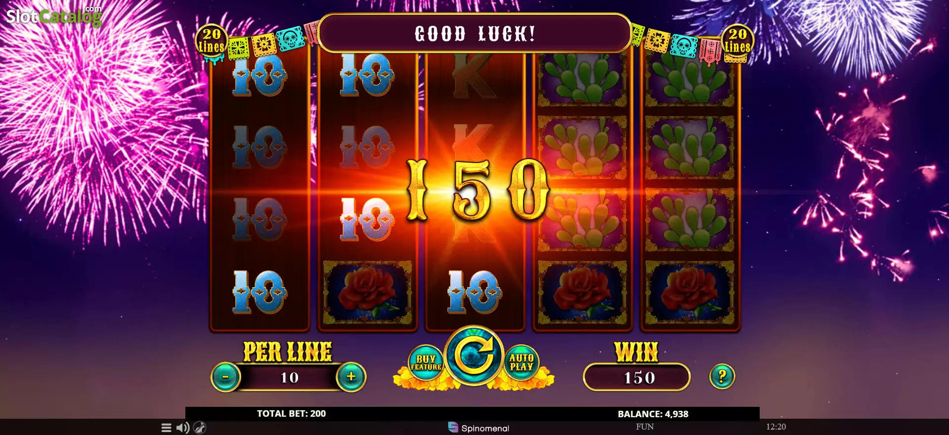
Task: Click the Balance display in the status bar
Action: (653, 414)
